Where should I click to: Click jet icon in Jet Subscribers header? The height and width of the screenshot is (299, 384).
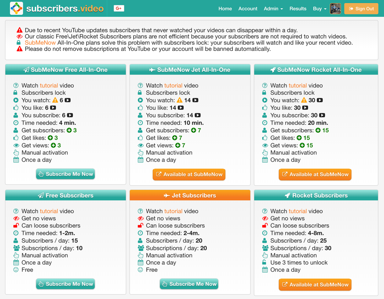[x=167, y=195]
